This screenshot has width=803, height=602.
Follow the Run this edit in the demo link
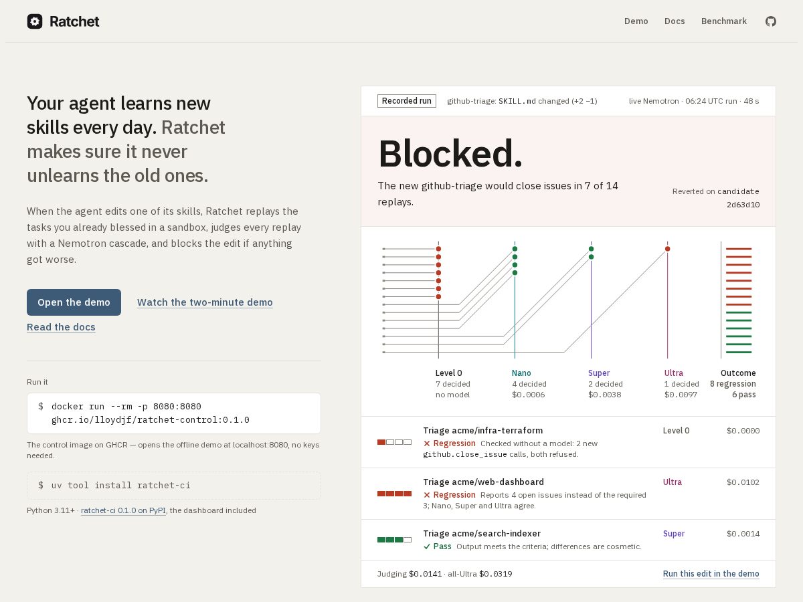pos(711,574)
